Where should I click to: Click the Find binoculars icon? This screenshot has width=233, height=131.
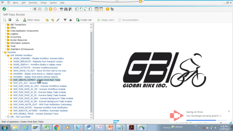coord(66,9)
